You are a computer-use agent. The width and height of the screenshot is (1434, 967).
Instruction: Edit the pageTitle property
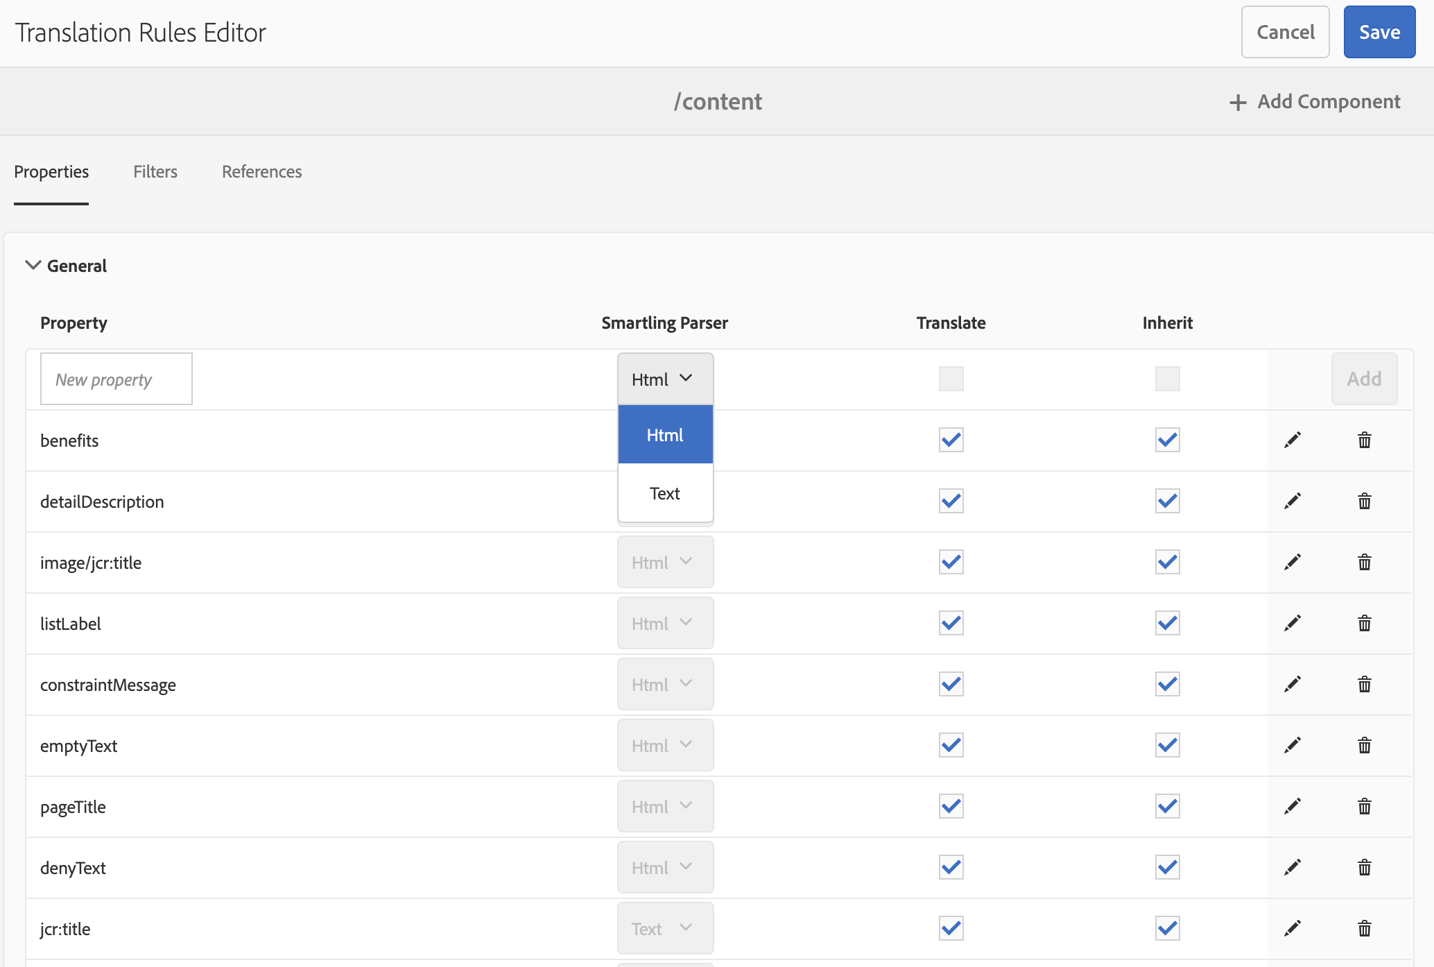click(1293, 806)
